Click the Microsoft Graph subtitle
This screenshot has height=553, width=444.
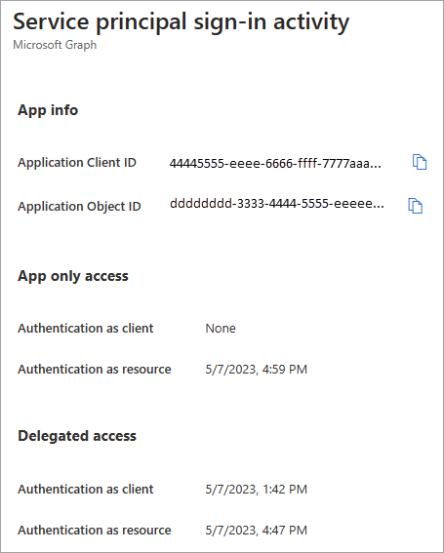(55, 45)
